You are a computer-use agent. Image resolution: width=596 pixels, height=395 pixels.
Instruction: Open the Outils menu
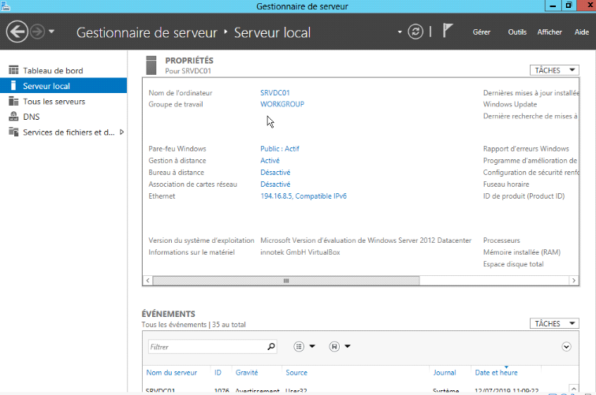[517, 32]
